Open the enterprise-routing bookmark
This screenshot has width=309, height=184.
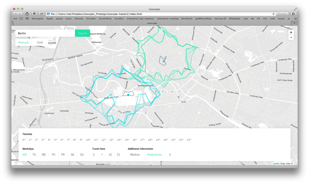(x=168, y=19)
